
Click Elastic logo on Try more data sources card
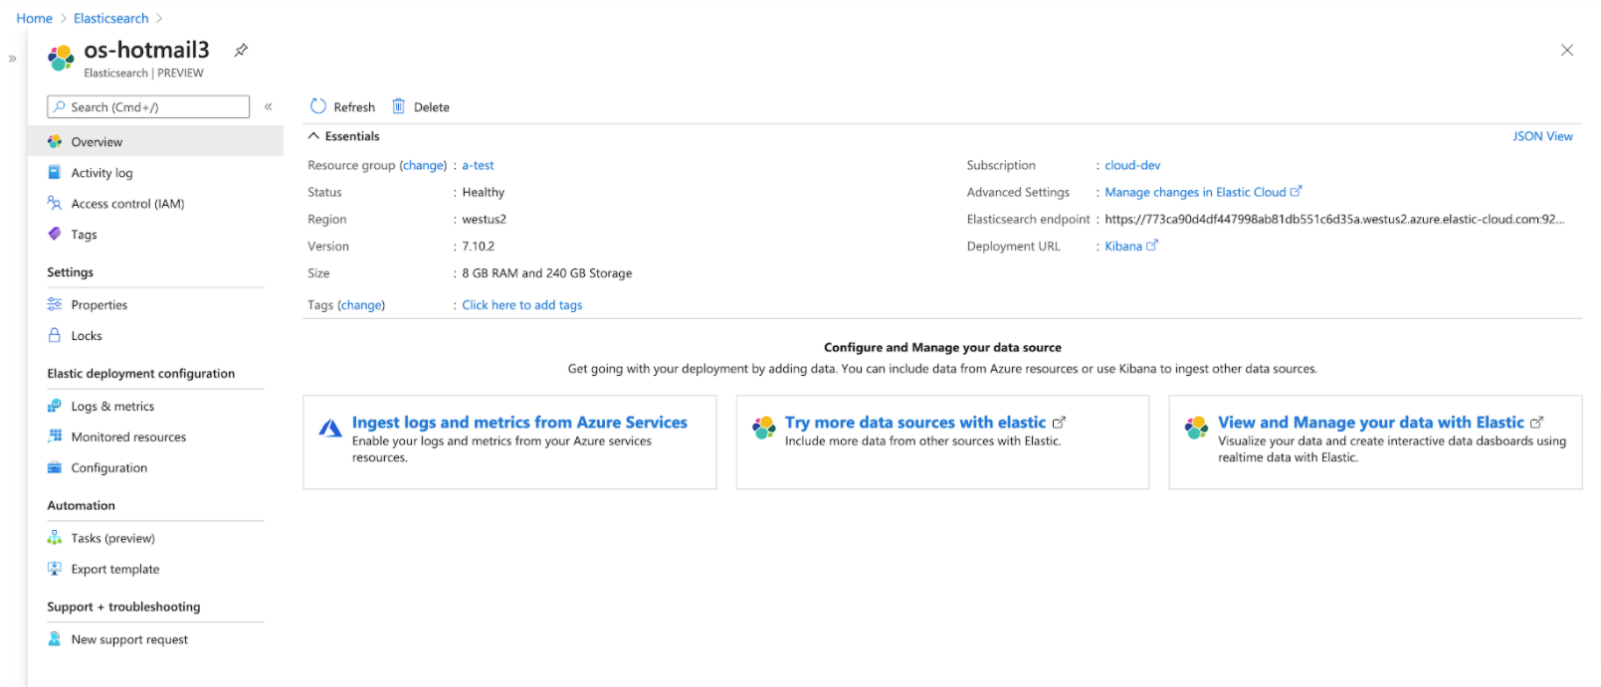763,428
